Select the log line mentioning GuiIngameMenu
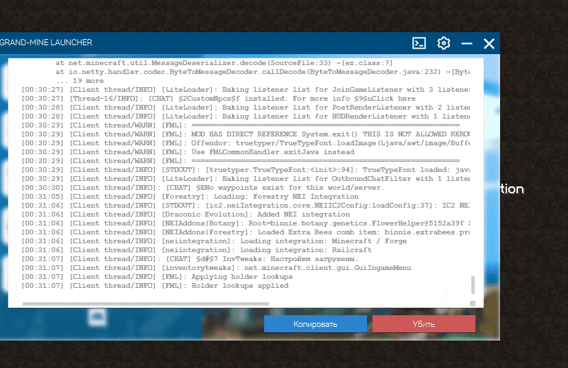568x368 pixels. click(216, 268)
